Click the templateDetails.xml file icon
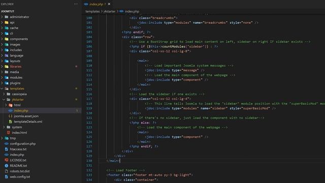This screenshot has height=183, width=325. coord(10,121)
